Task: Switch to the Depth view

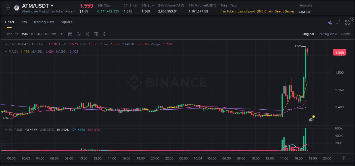Action: pyautogui.click(x=346, y=34)
